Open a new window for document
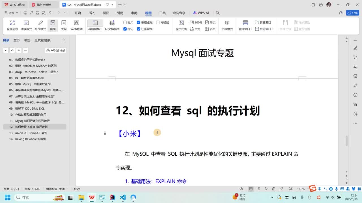The width and height of the screenshot is (362, 203). (x=263, y=22)
